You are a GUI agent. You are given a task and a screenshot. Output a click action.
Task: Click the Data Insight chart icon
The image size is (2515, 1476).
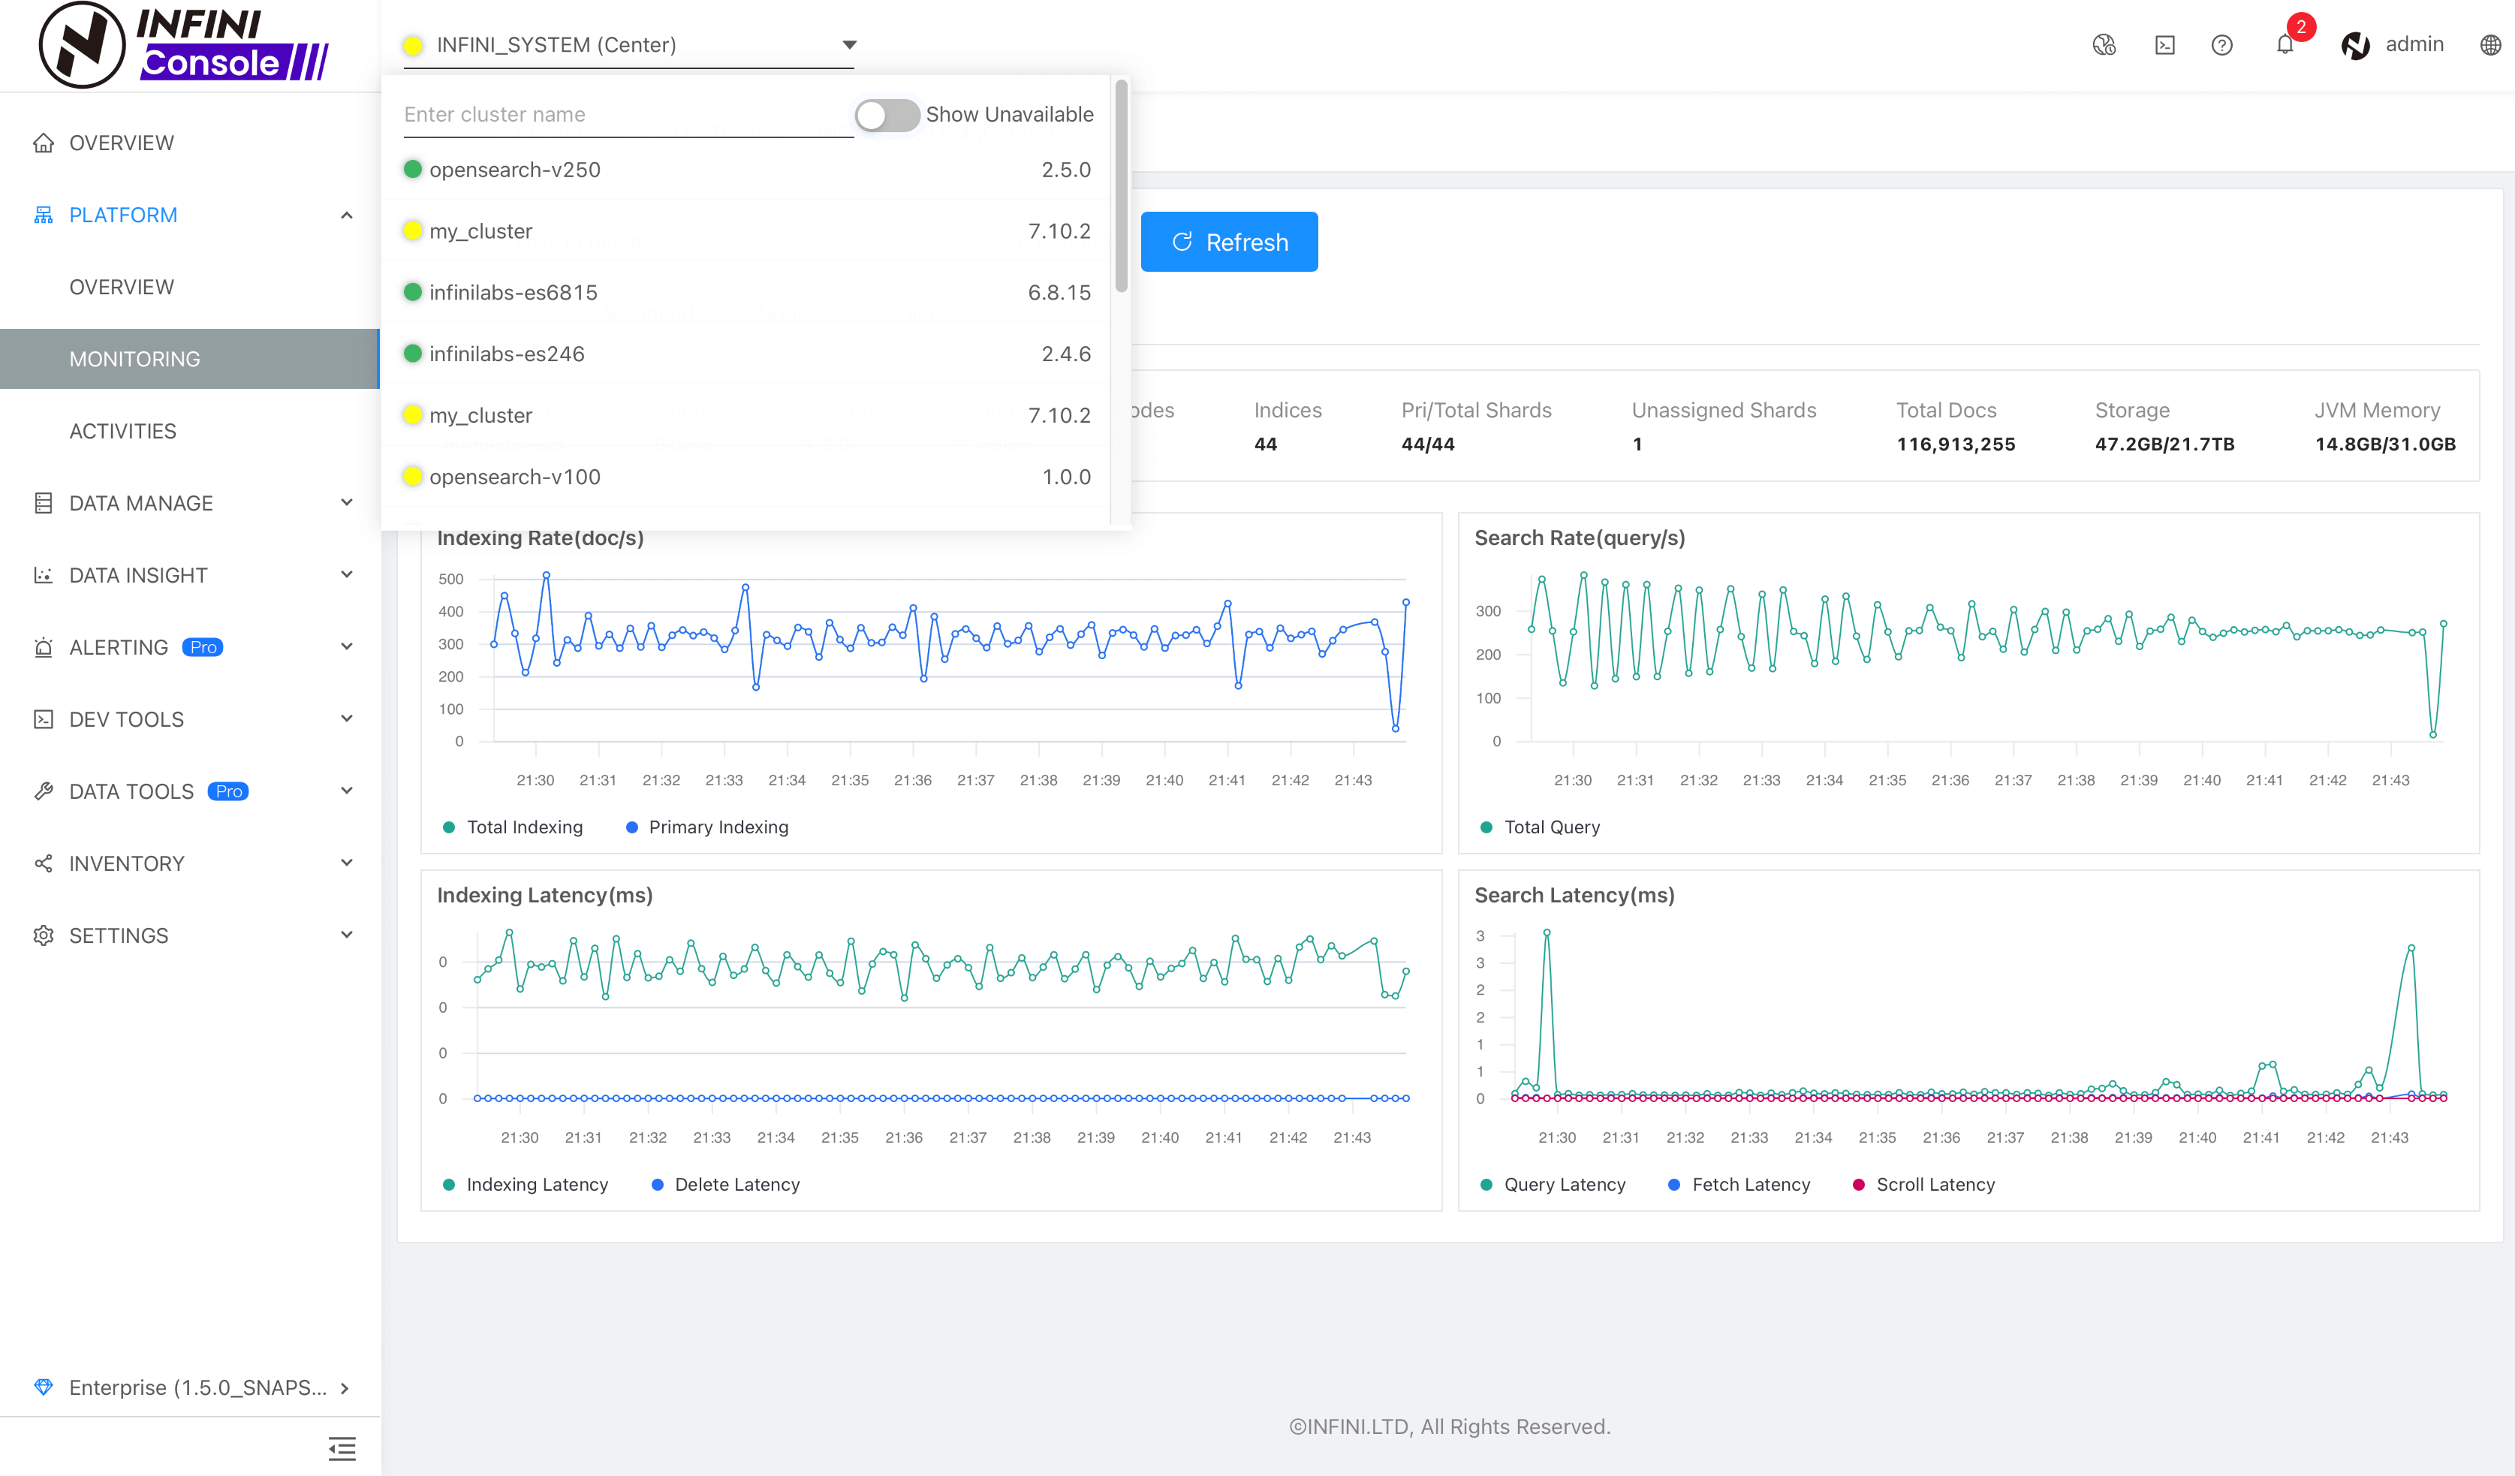43,575
